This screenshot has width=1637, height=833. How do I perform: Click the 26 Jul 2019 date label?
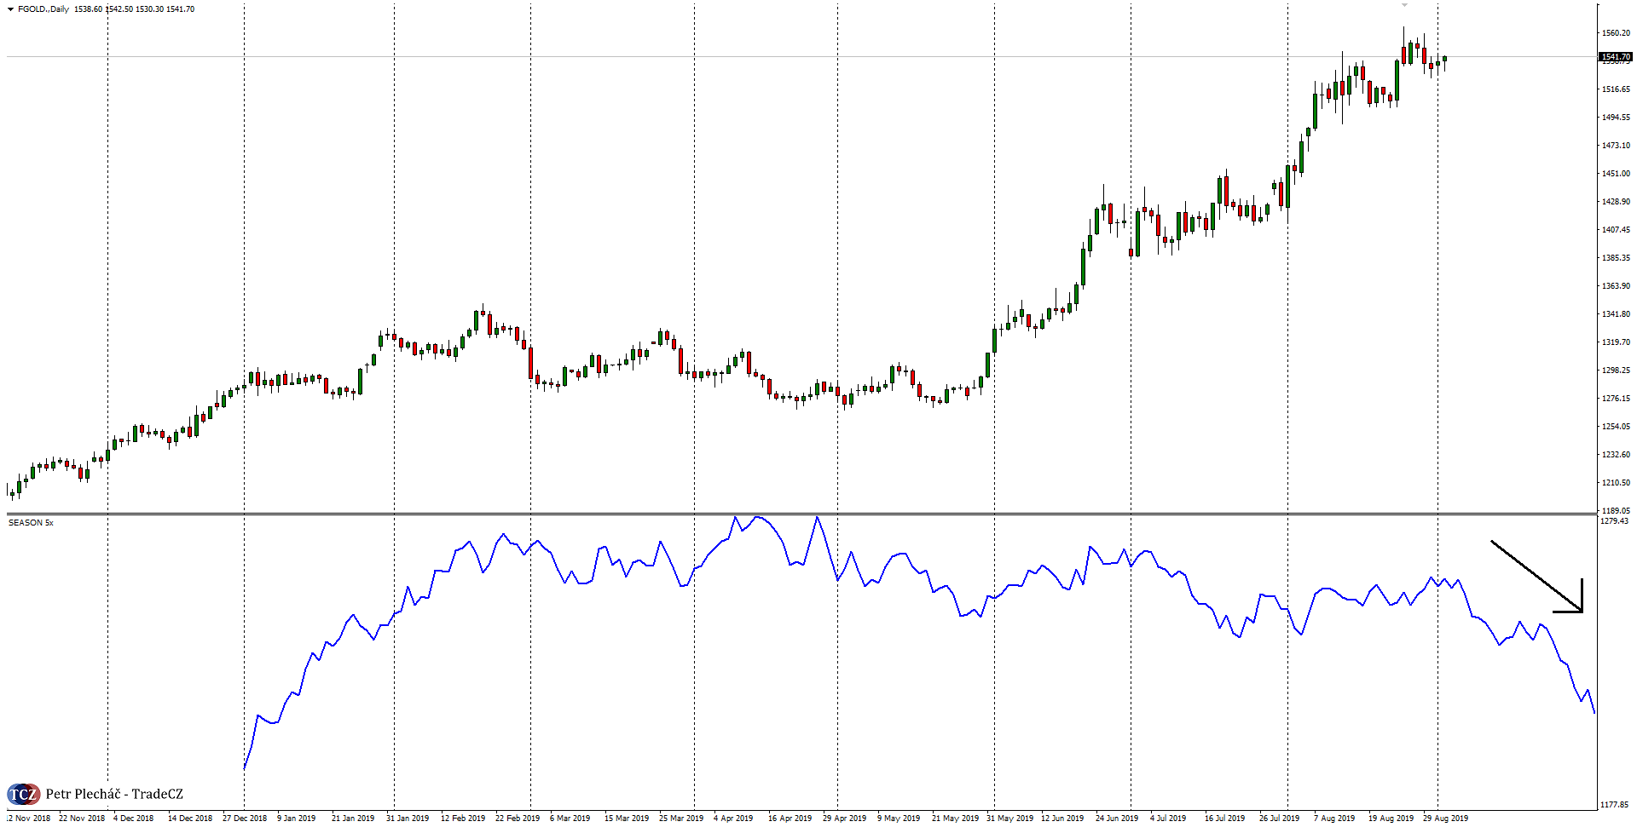click(x=1279, y=819)
